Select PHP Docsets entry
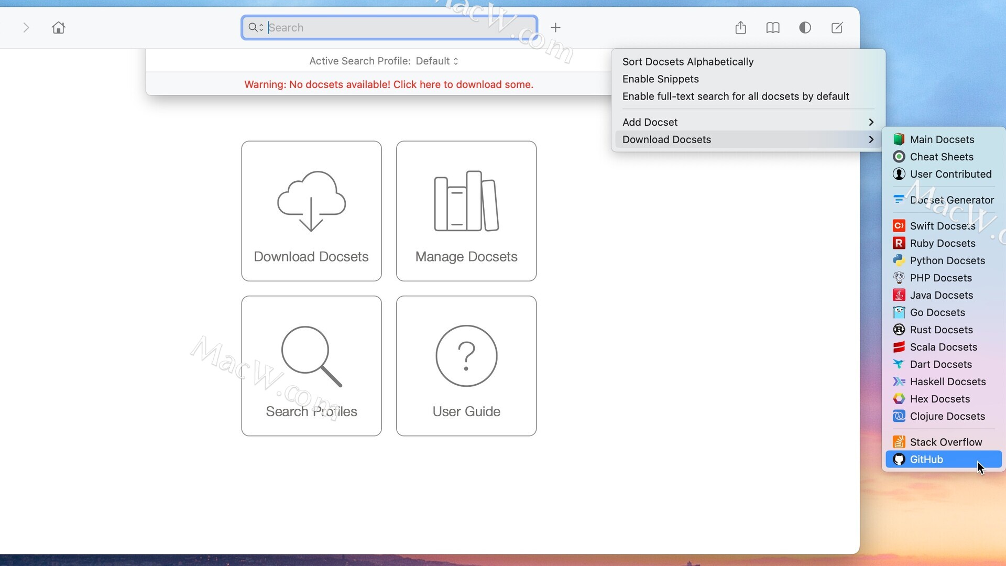Viewport: 1006px width, 566px height. click(944, 278)
